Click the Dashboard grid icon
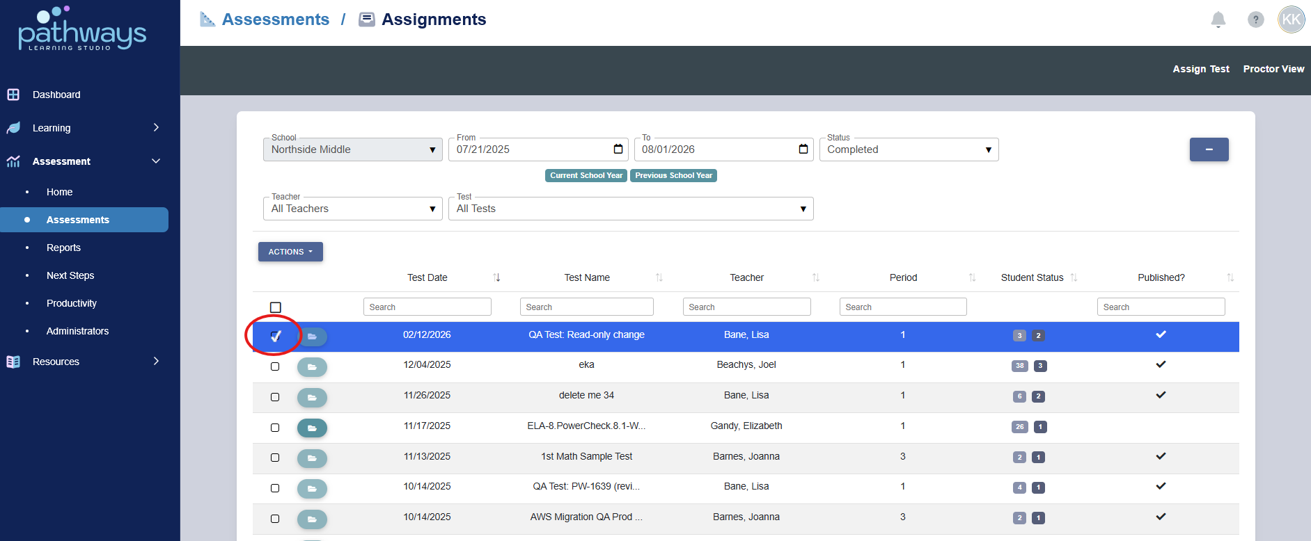Image resolution: width=1311 pixels, height=541 pixels. (13, 94)
